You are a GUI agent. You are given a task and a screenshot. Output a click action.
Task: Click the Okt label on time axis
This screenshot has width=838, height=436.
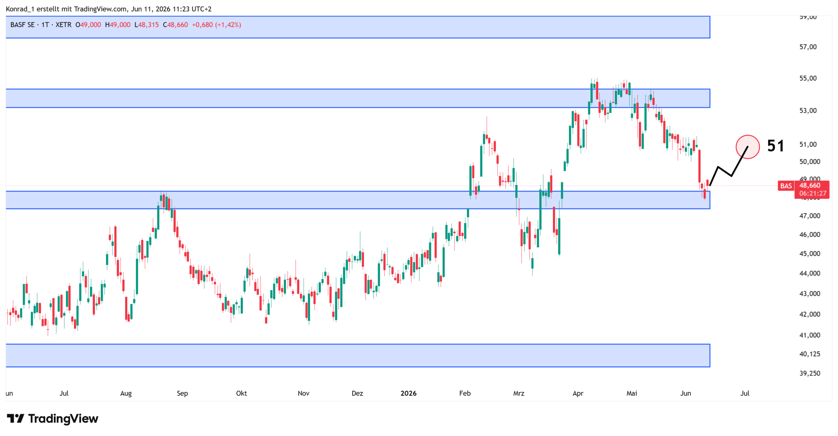242,393
